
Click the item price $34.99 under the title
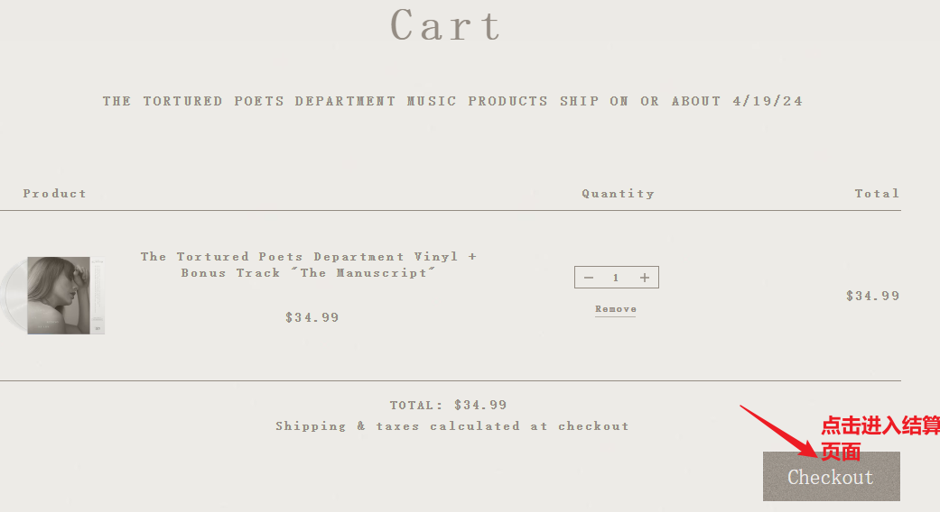click(x=312, y=317)
